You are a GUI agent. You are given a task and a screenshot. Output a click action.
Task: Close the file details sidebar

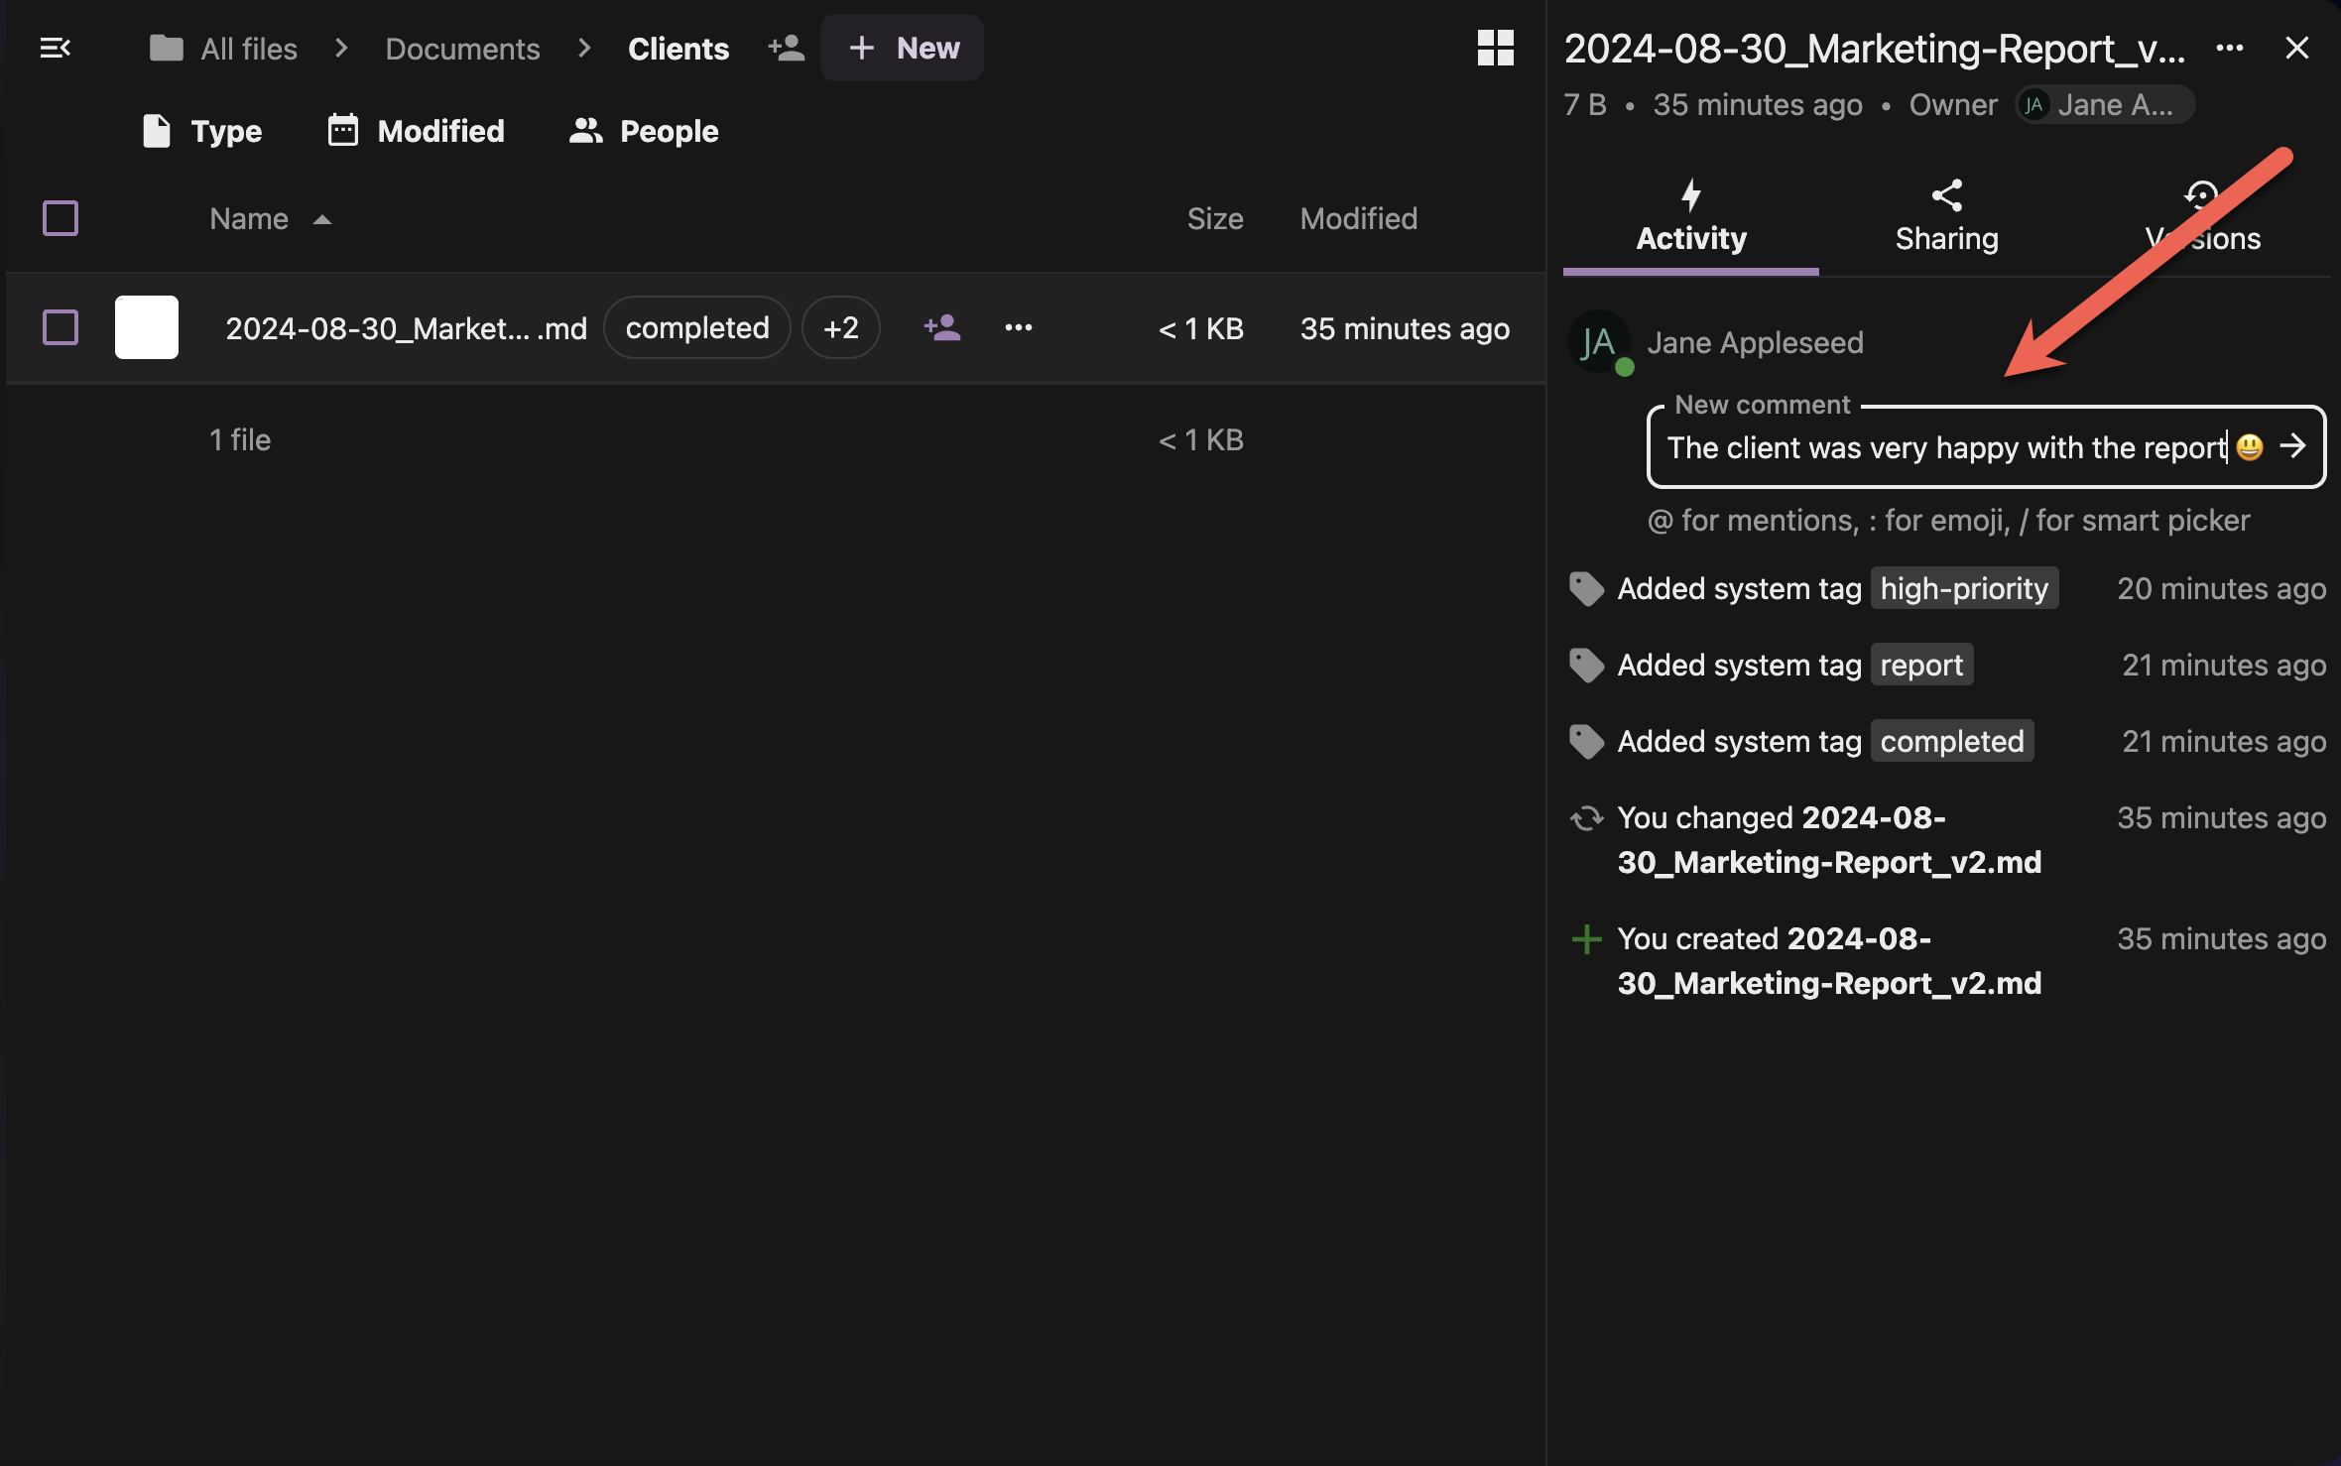click(x=2296, y=48)
